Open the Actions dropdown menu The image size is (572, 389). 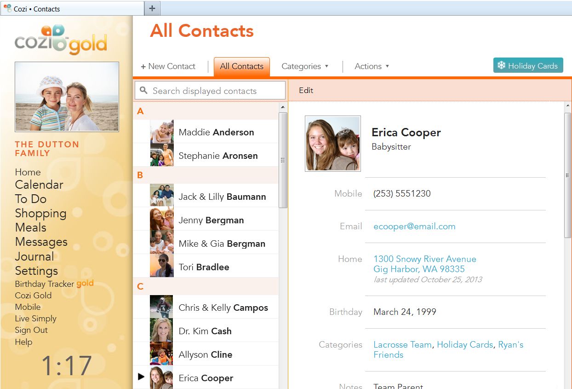[372, 66]
